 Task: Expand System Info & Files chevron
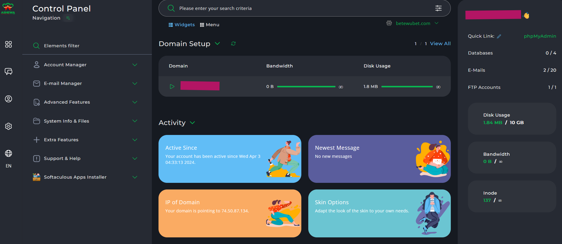coord(135,121)
